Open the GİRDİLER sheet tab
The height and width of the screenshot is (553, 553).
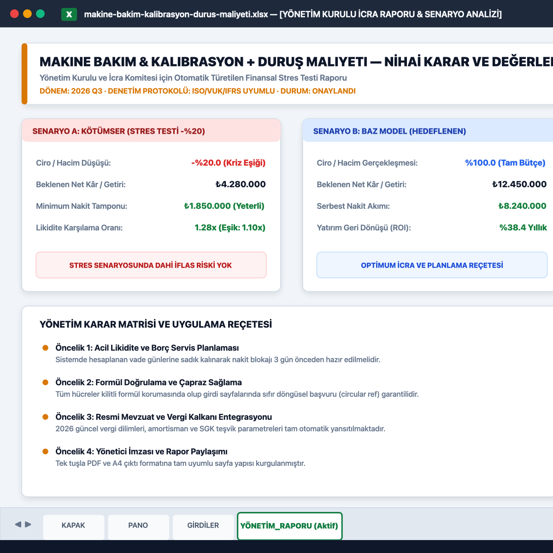pyautogui.click(x=203, y=527)
